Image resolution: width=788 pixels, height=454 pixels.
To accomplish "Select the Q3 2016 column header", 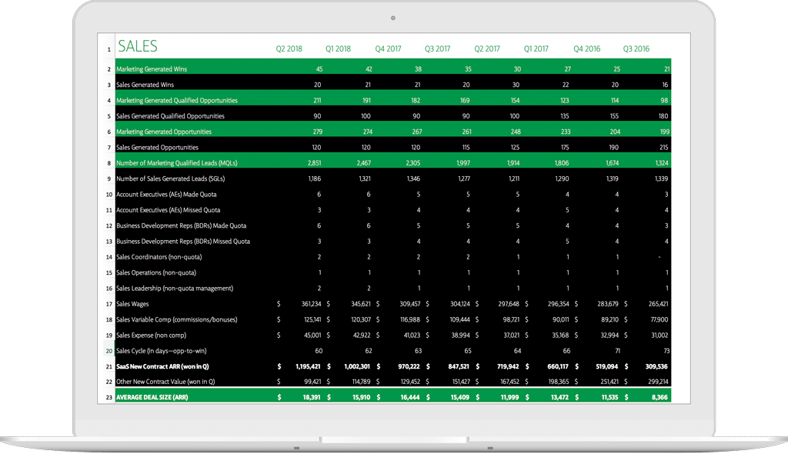I will pos(636,48).
